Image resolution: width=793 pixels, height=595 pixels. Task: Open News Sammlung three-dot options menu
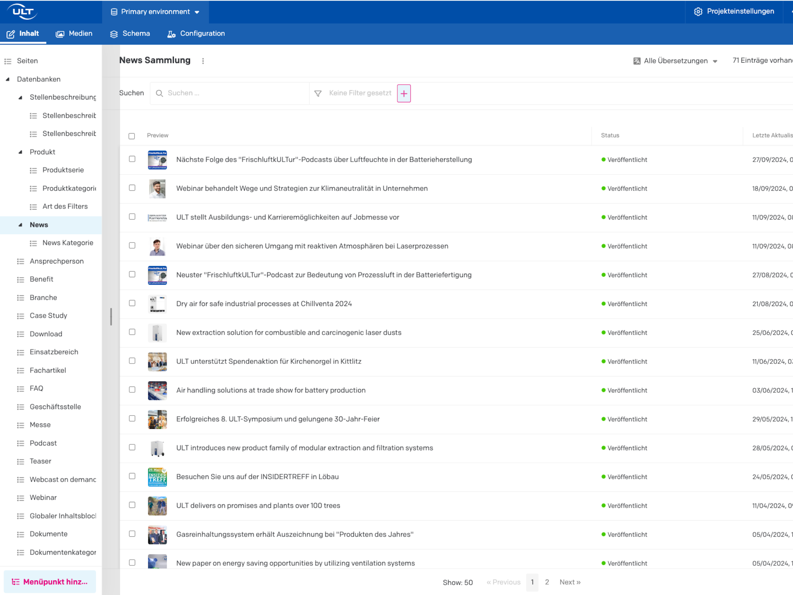tap(203, 61)
